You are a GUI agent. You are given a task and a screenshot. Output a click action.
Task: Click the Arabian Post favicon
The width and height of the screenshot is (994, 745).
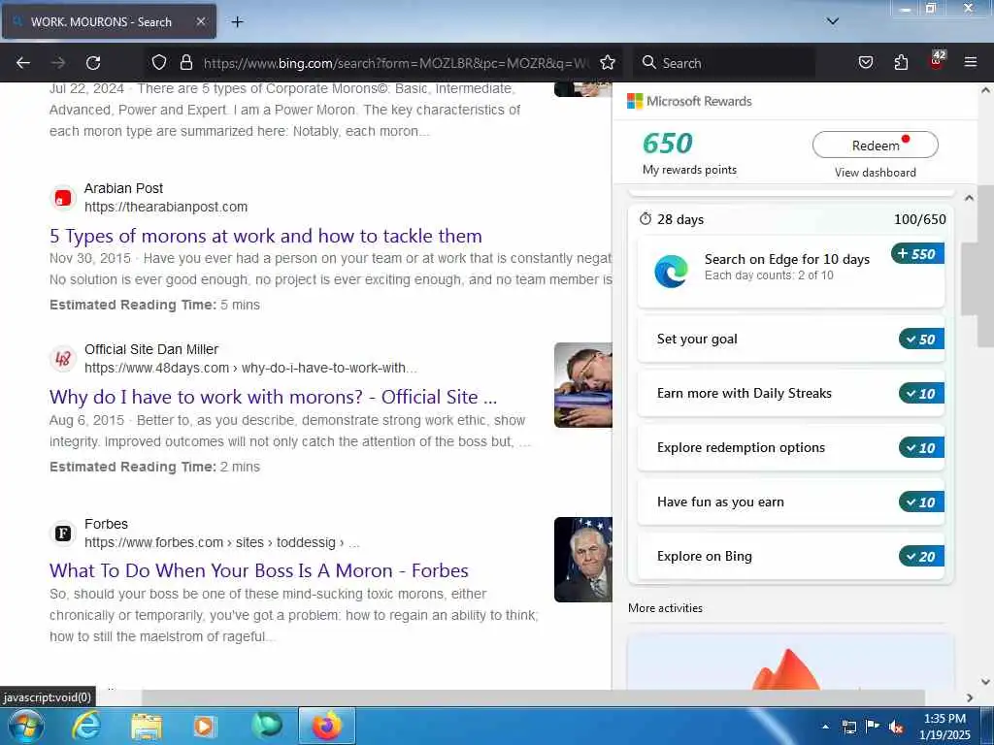click(x=63, y=198)
